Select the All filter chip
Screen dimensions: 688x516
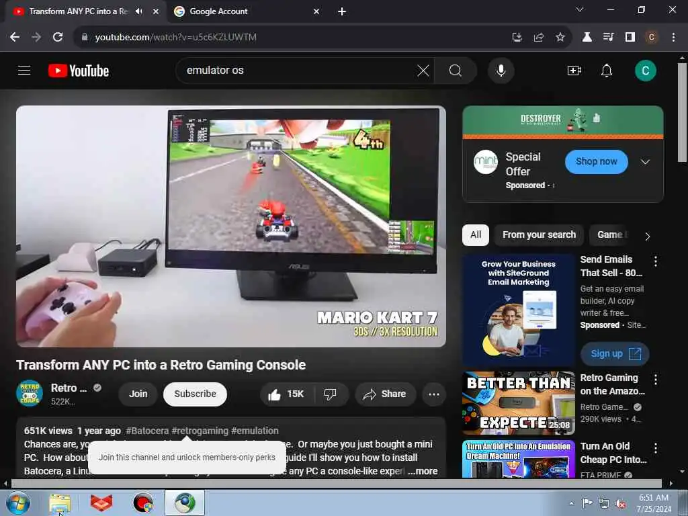(476, 234)
